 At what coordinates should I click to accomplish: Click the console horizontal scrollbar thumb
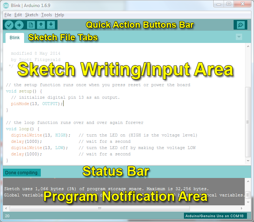[100, 208]
